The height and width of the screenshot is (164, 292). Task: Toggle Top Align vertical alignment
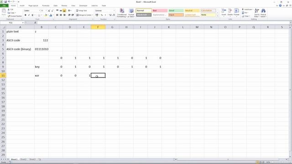pos(57,10)
